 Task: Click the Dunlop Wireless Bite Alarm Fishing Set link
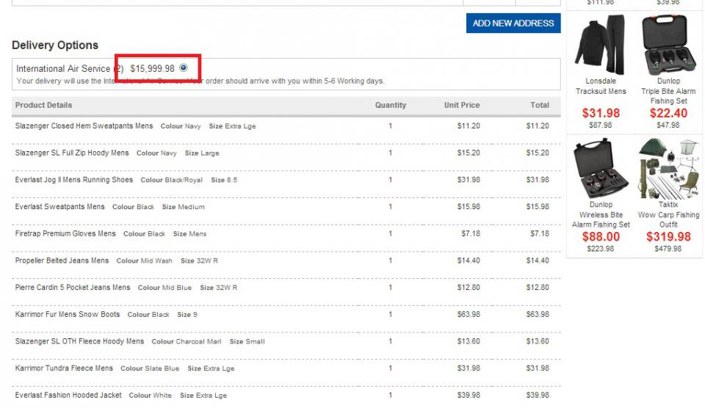(601, 214)
